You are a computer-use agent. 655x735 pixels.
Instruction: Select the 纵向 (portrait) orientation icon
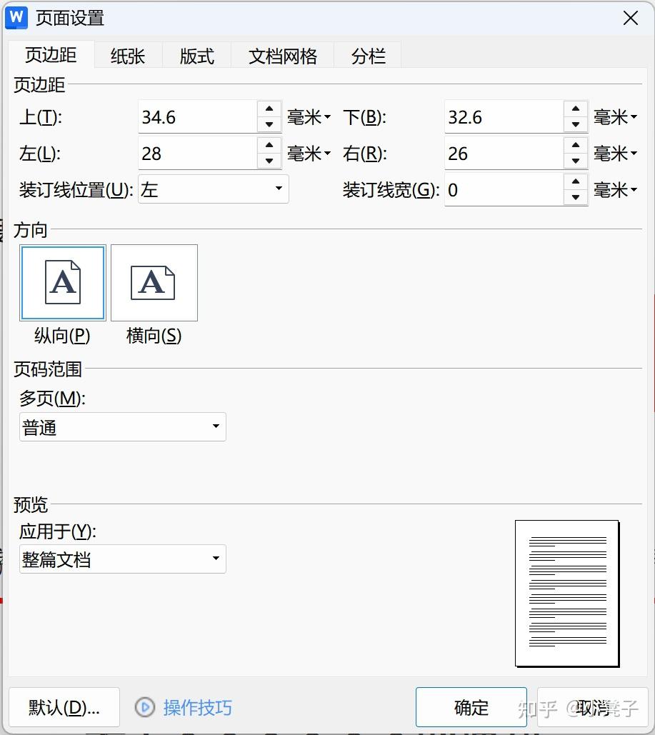click(x=62, y=282)
